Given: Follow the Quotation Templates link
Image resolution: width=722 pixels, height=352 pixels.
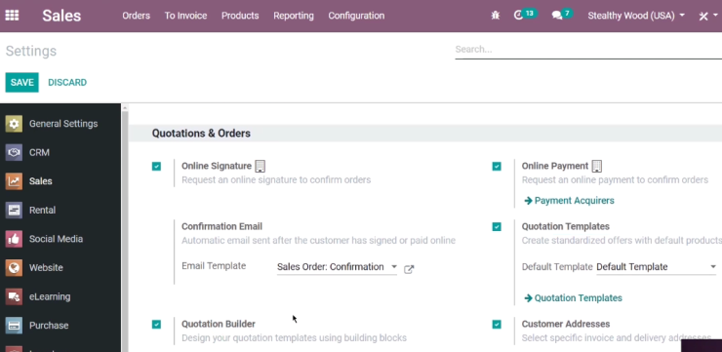Looking at the screenshot, I should tap(579, 298).
